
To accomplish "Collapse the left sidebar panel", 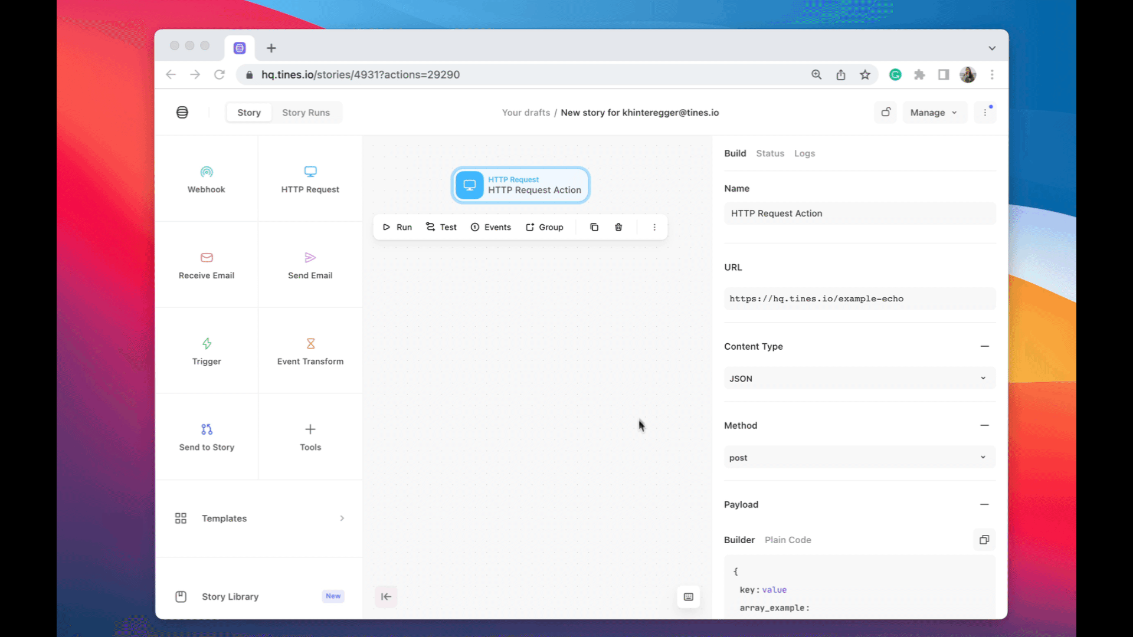I will [386, 597].
